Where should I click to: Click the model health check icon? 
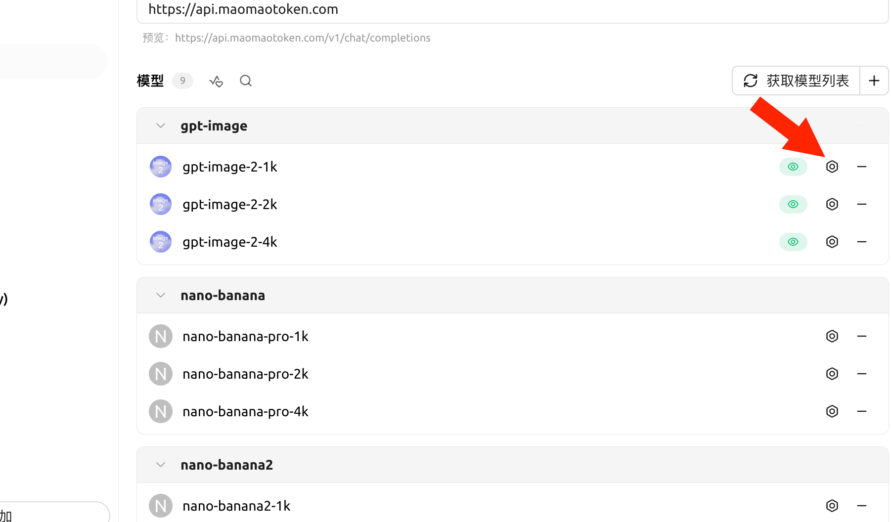coord(216,81)
